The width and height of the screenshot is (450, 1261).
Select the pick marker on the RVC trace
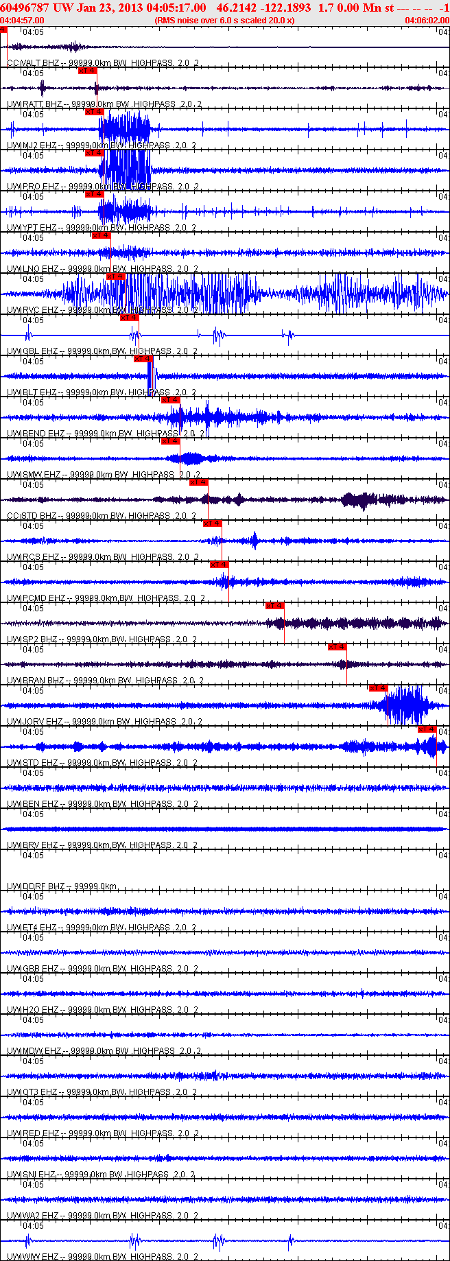pyautogui.click(x=116, y=276)
